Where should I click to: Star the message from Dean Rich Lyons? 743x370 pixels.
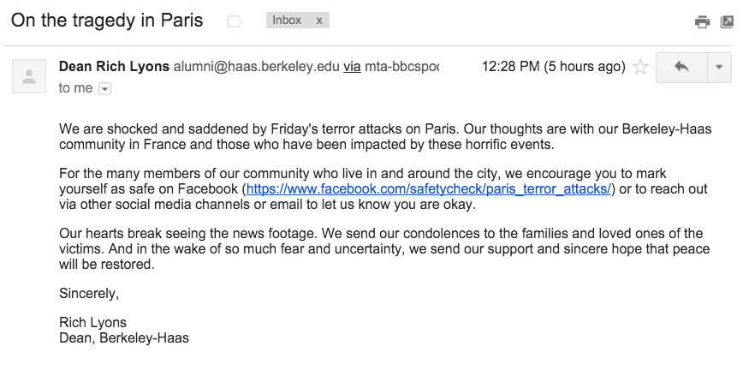pos(639,67)
